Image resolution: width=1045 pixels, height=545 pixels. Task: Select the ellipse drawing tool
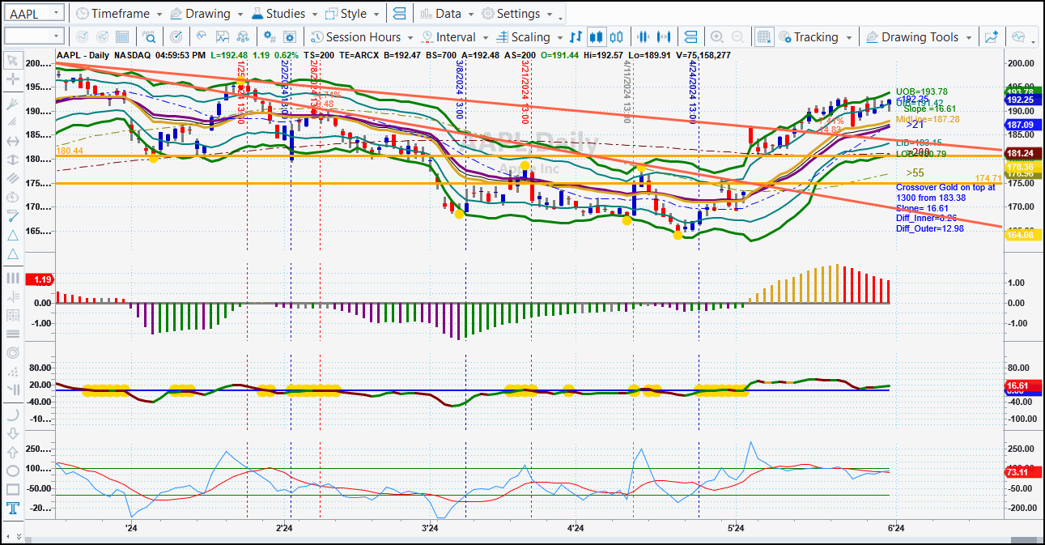[x=12, y=470]
